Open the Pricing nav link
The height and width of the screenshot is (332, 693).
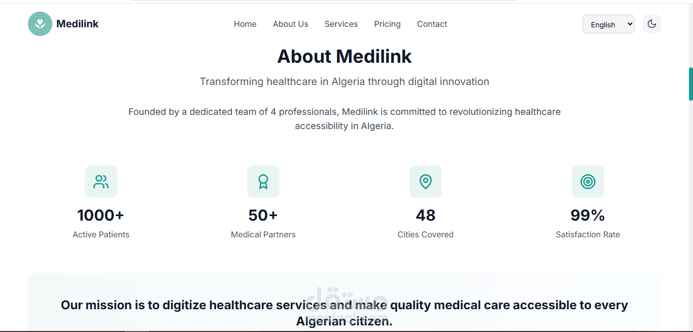[387, 24]
